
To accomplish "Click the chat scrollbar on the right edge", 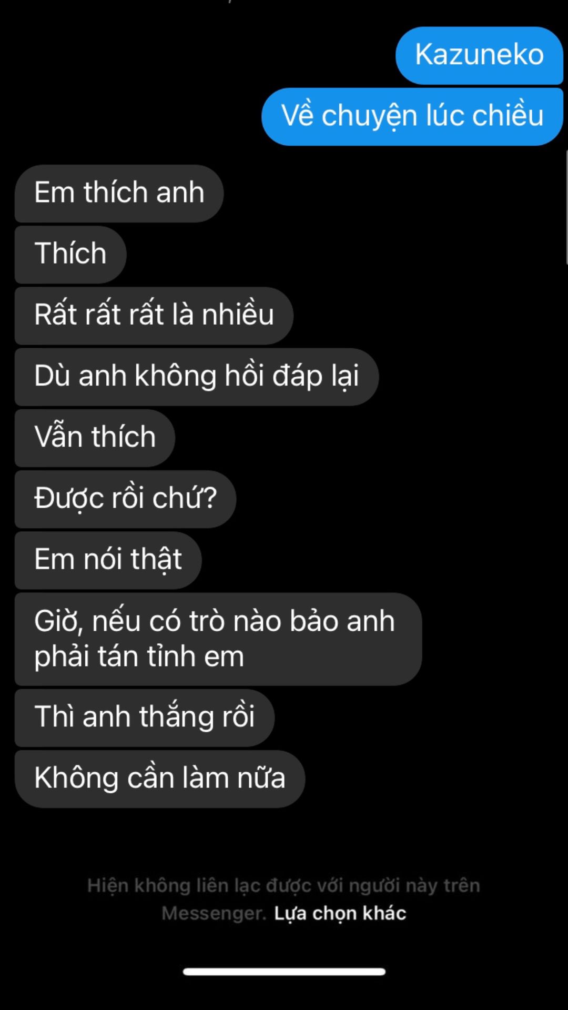I will point(566,206).
